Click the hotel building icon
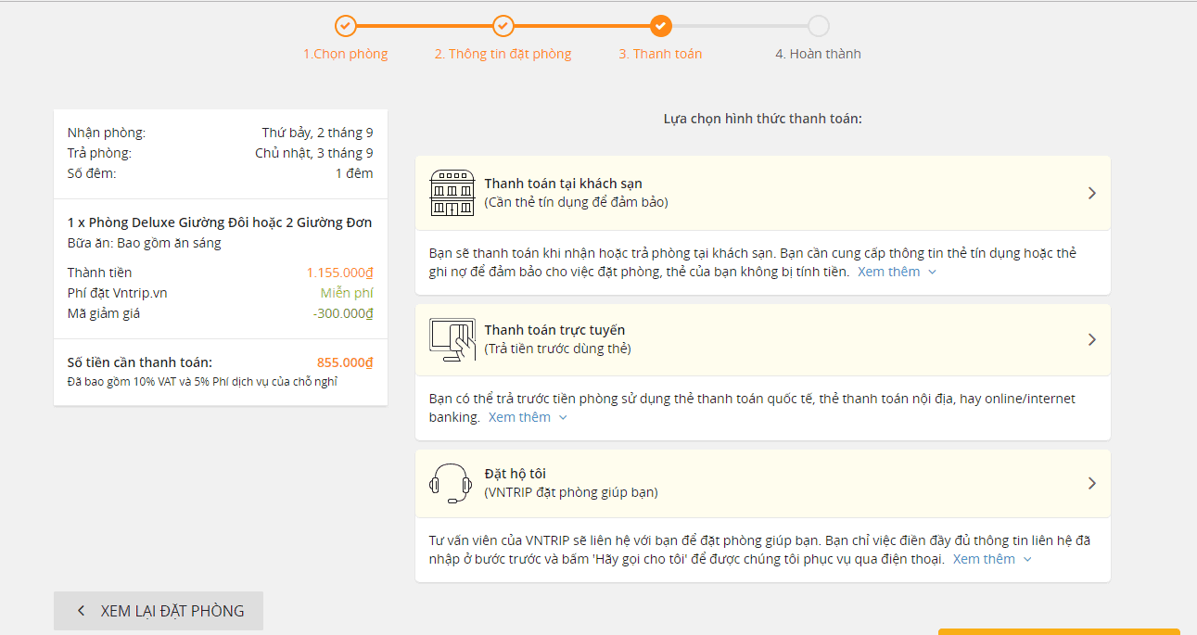Screen dimensions: 1197x635 [x=452, y=193]
